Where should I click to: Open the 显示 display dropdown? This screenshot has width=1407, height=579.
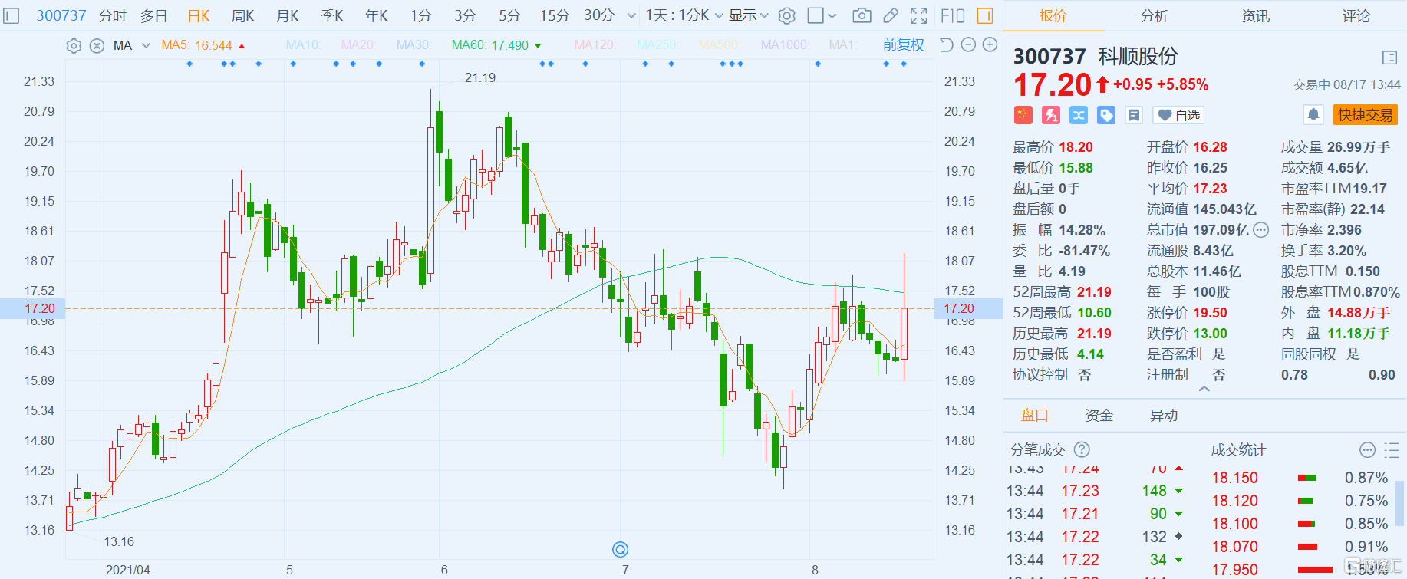749,15
